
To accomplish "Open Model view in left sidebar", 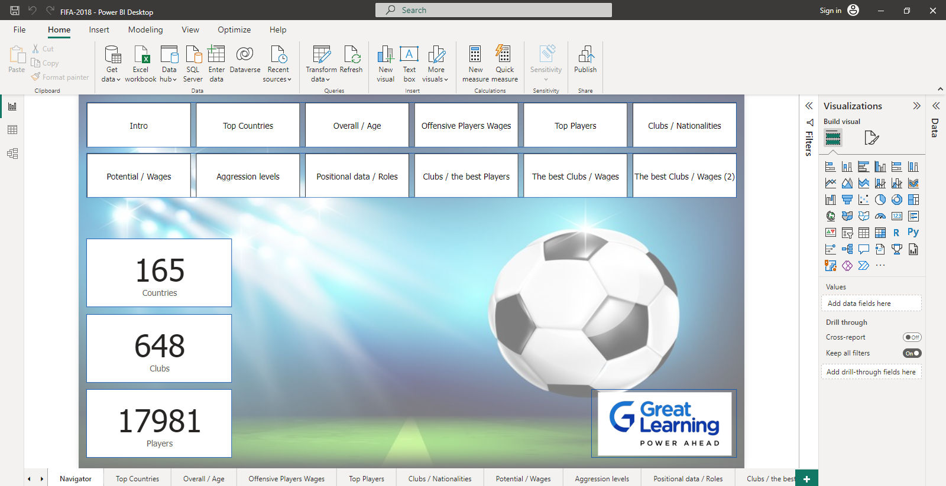I will click(x=12, y=154).
